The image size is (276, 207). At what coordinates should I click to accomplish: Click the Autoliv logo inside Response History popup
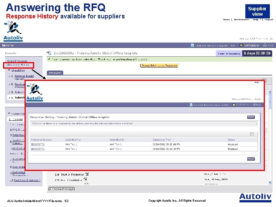pos(34,92)
